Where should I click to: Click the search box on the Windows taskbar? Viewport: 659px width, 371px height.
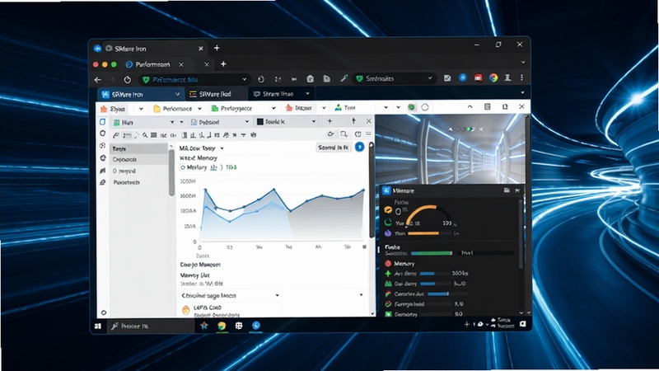(149, 326)
